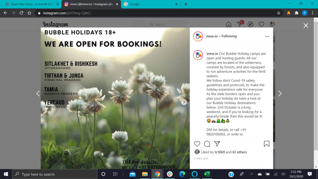Screen dimensions: 318x179
Task: Toggle the Following status for inme.in
Action: [229, 36]
